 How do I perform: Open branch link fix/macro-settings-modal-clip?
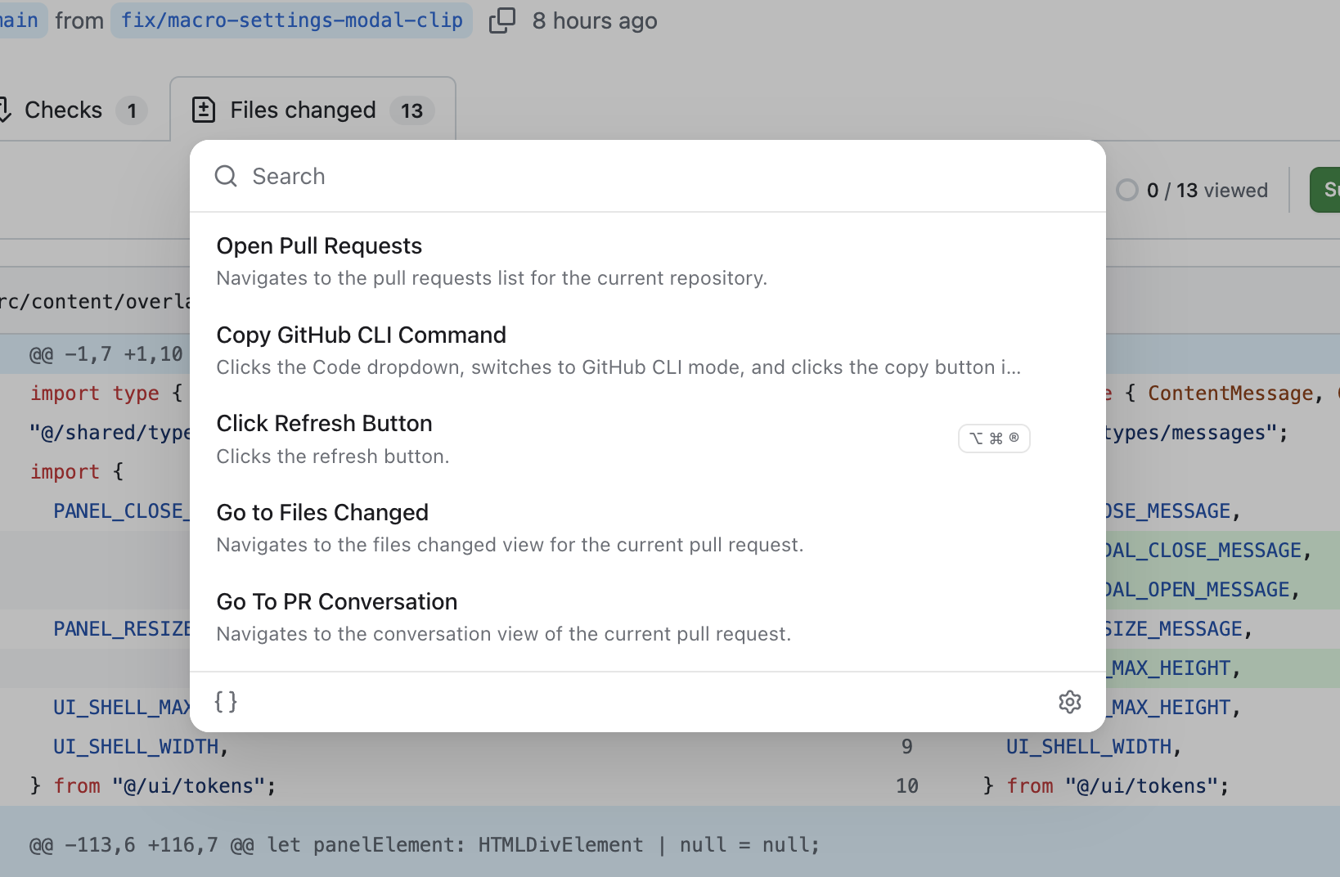(x=292, y=20)
